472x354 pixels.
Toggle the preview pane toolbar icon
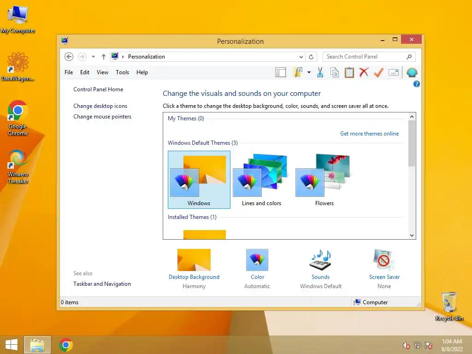(281, 72)
